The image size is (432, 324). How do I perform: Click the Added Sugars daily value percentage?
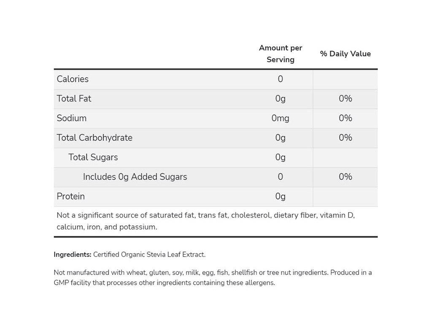point(345,177)
